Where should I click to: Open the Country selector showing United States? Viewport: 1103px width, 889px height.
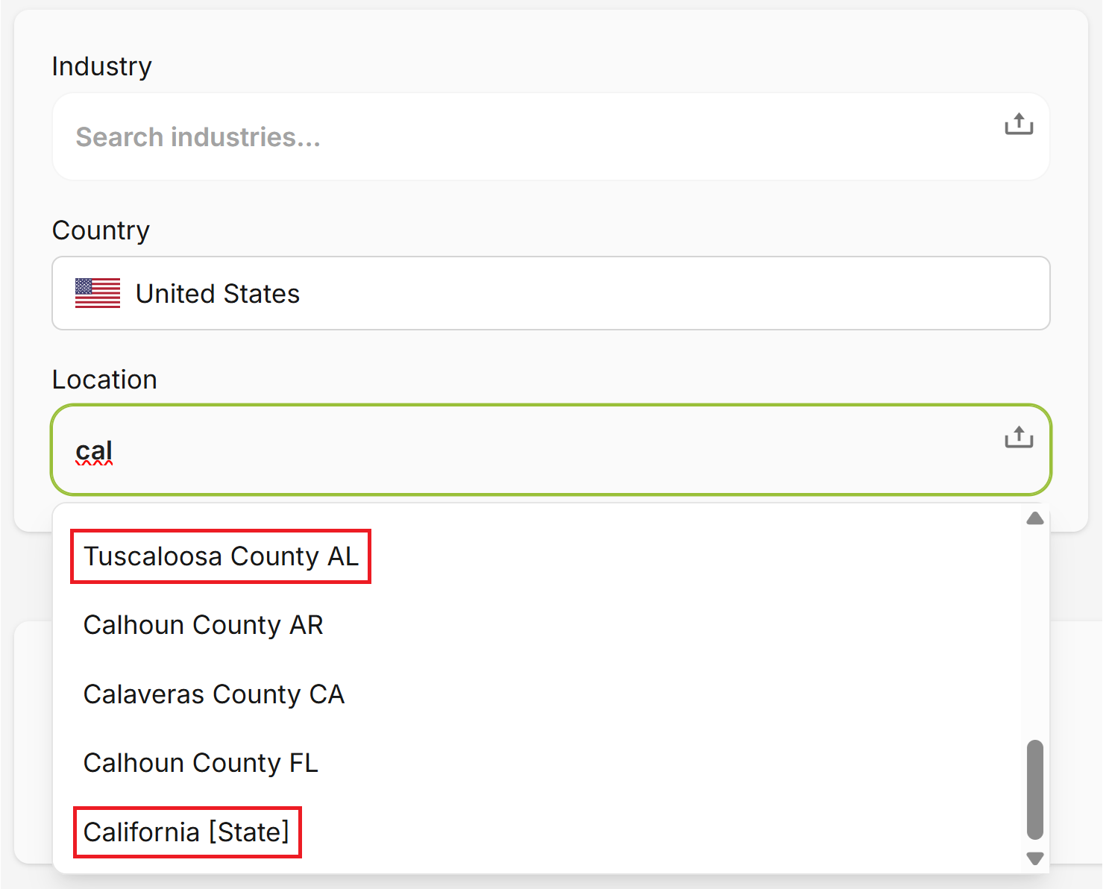(550, 293)
